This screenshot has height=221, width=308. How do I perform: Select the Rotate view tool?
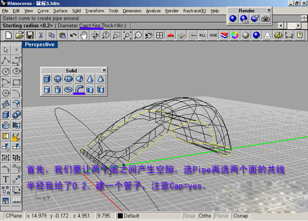pyautogui.click(x=95, y=35)
